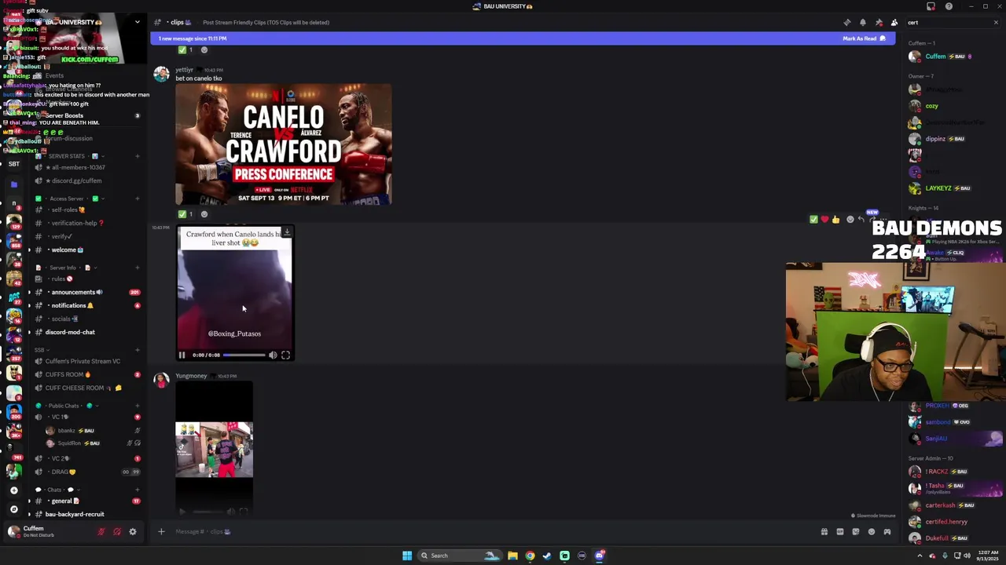
Task: Open the announcements channel
Action: coord(86,292)
